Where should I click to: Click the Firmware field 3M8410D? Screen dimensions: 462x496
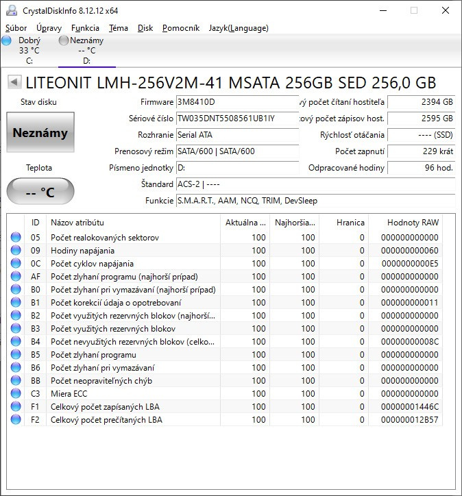click(x=237, y=102)
